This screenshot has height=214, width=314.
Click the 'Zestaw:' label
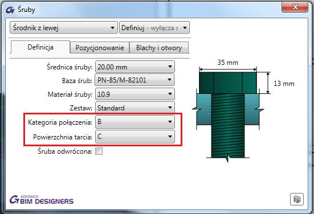(81, 108)
